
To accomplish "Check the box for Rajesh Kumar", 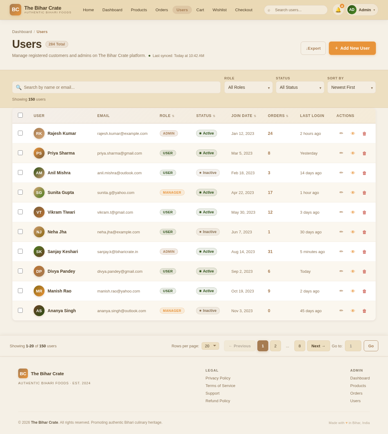I will (20, 133).
